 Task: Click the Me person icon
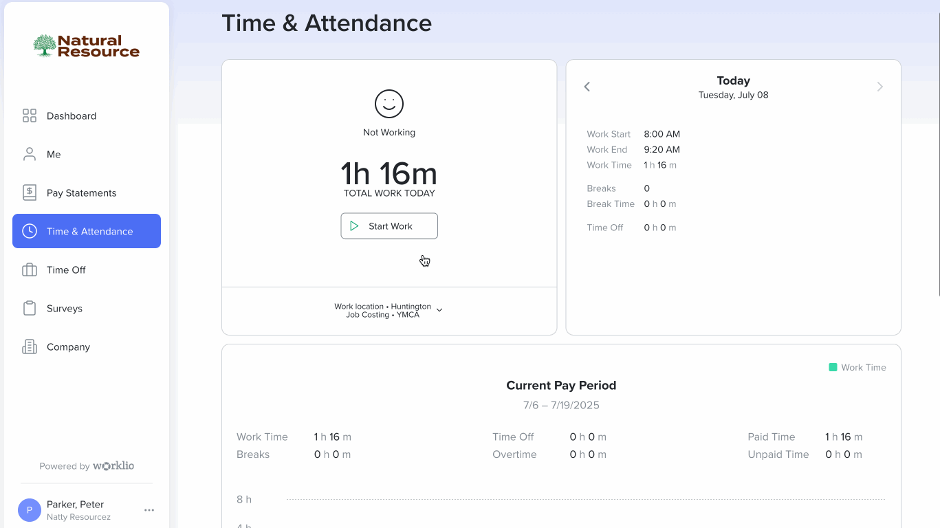(30, 154)
